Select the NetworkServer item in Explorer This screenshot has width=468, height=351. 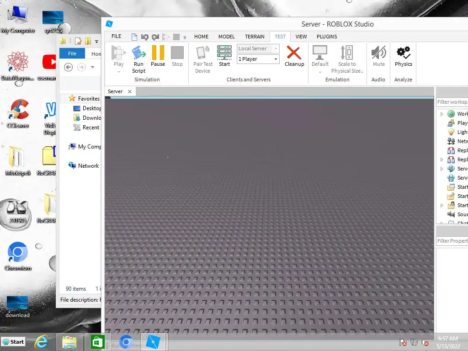[x=457, y=141]
